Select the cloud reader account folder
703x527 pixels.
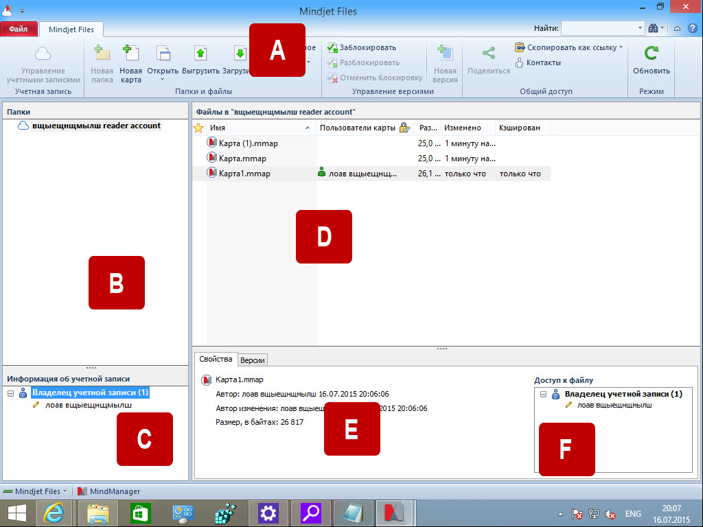pyautogui.click(x=96, y=126)
